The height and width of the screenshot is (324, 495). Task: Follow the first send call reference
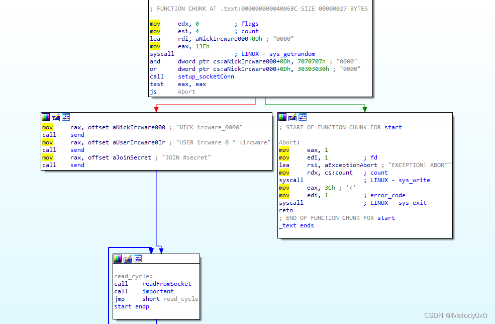[77, 134]
